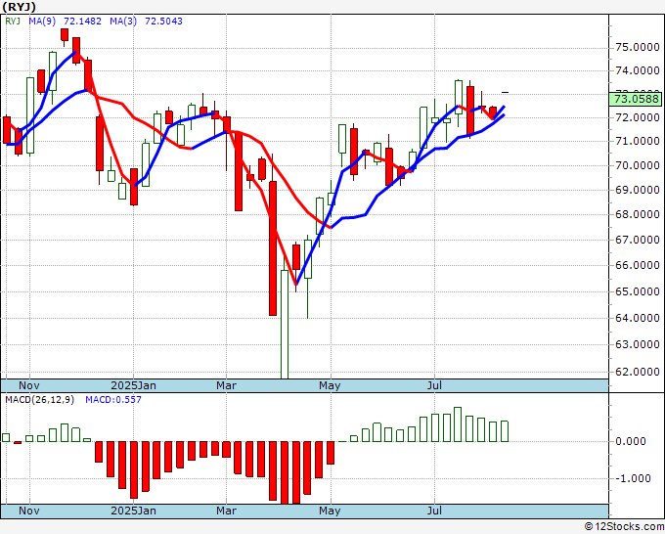Click the 62.0000 price axis label
This screenshot has height=534, width=665.
click(638, 372)
